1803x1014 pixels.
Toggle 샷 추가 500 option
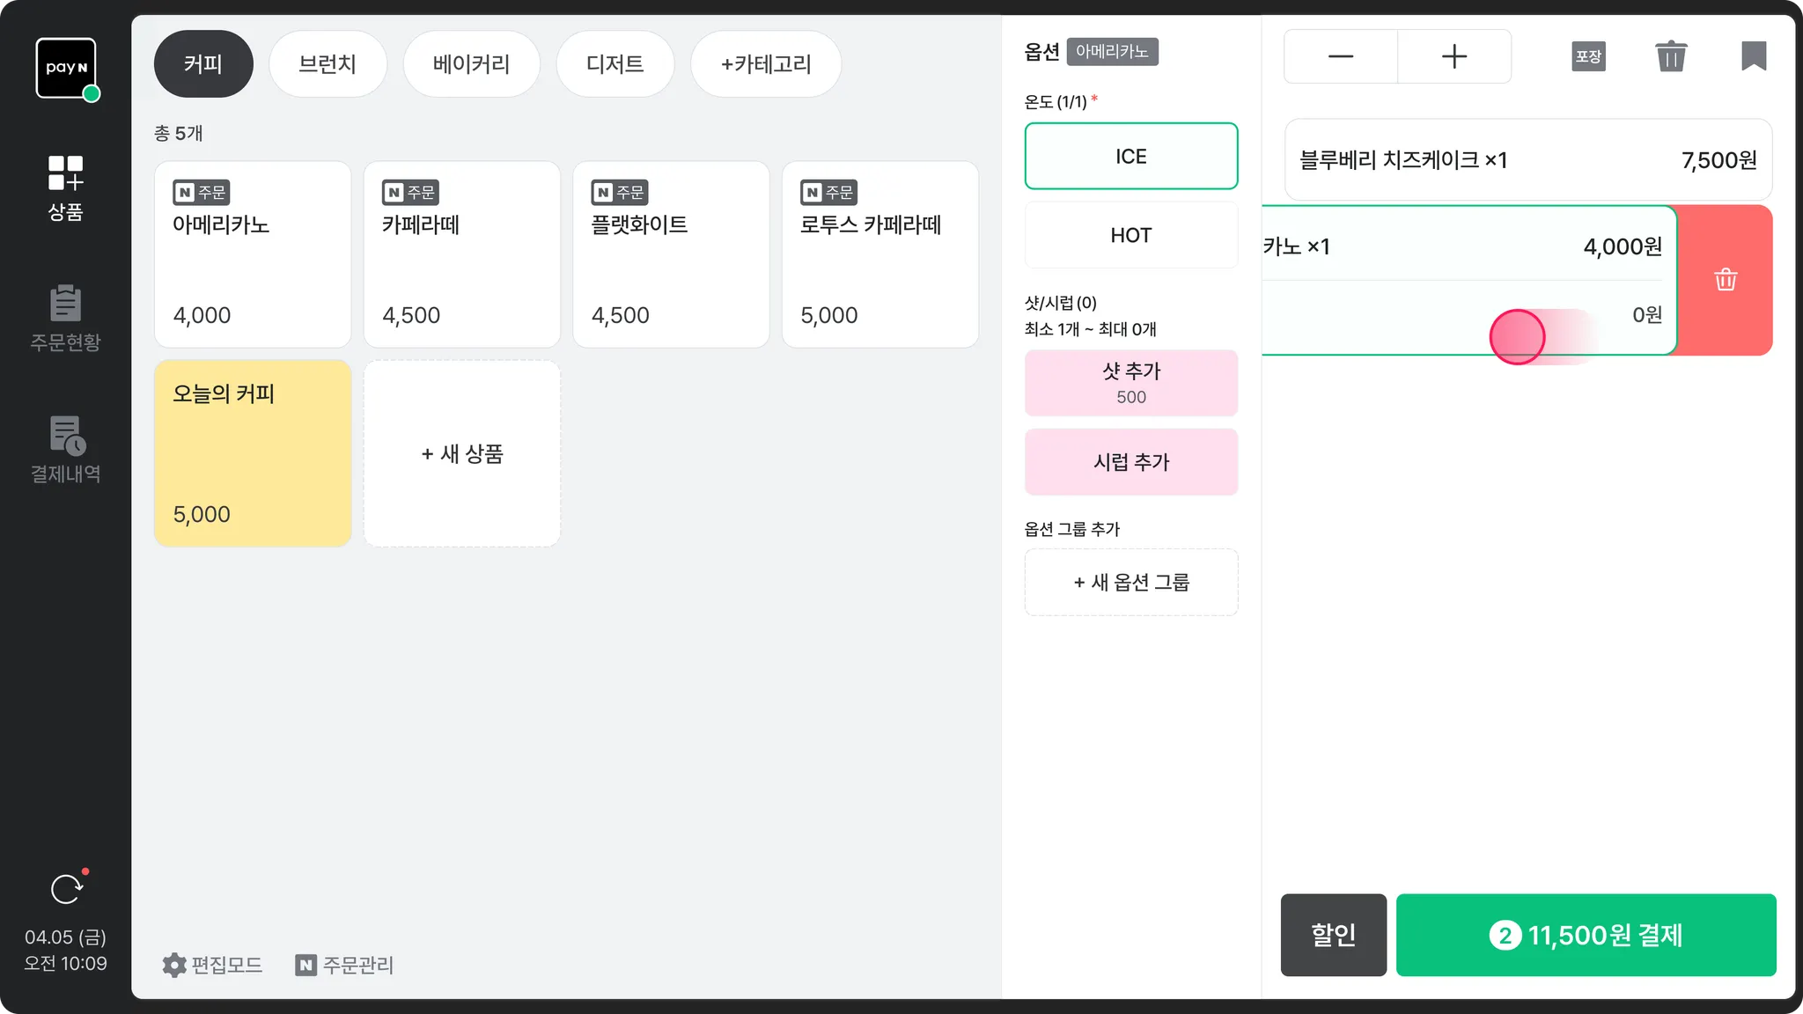coord(1130,383)
